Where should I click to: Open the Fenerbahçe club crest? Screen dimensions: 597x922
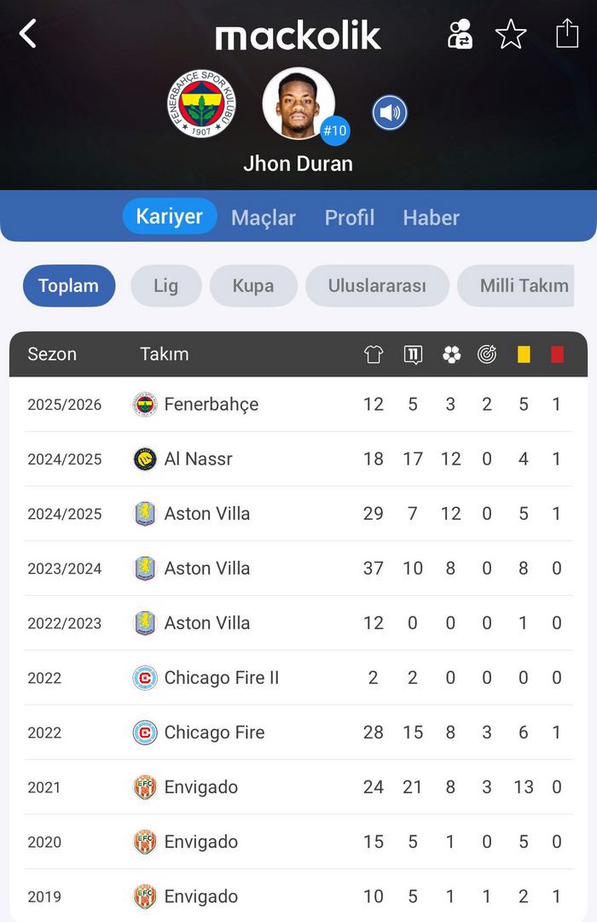coord(201,104)
